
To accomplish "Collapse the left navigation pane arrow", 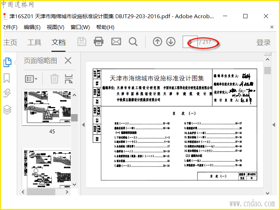I will pos(83,125).
